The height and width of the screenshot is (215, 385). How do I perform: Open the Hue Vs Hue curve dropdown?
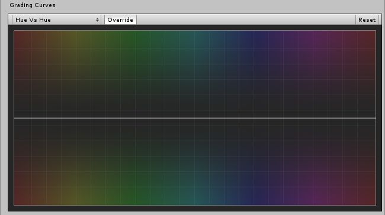click(x=56, y=20)
